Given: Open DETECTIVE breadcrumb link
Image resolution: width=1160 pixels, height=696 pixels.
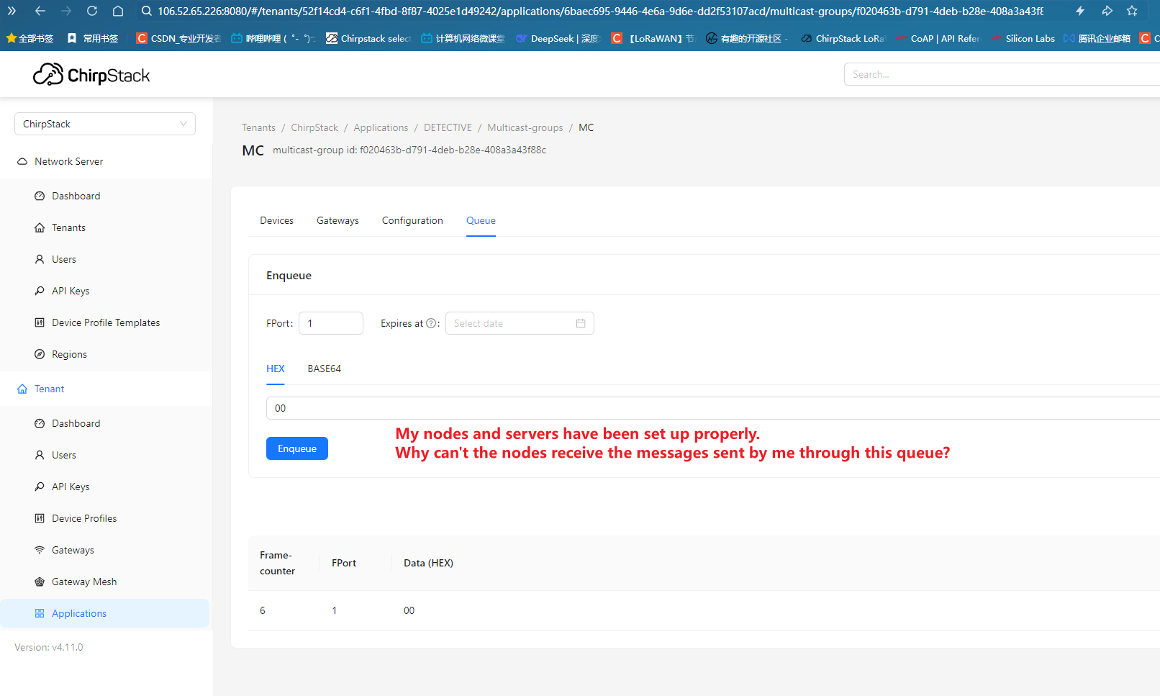Looking at the screenshot, I should pyautogui.click(x=448, y=127).
